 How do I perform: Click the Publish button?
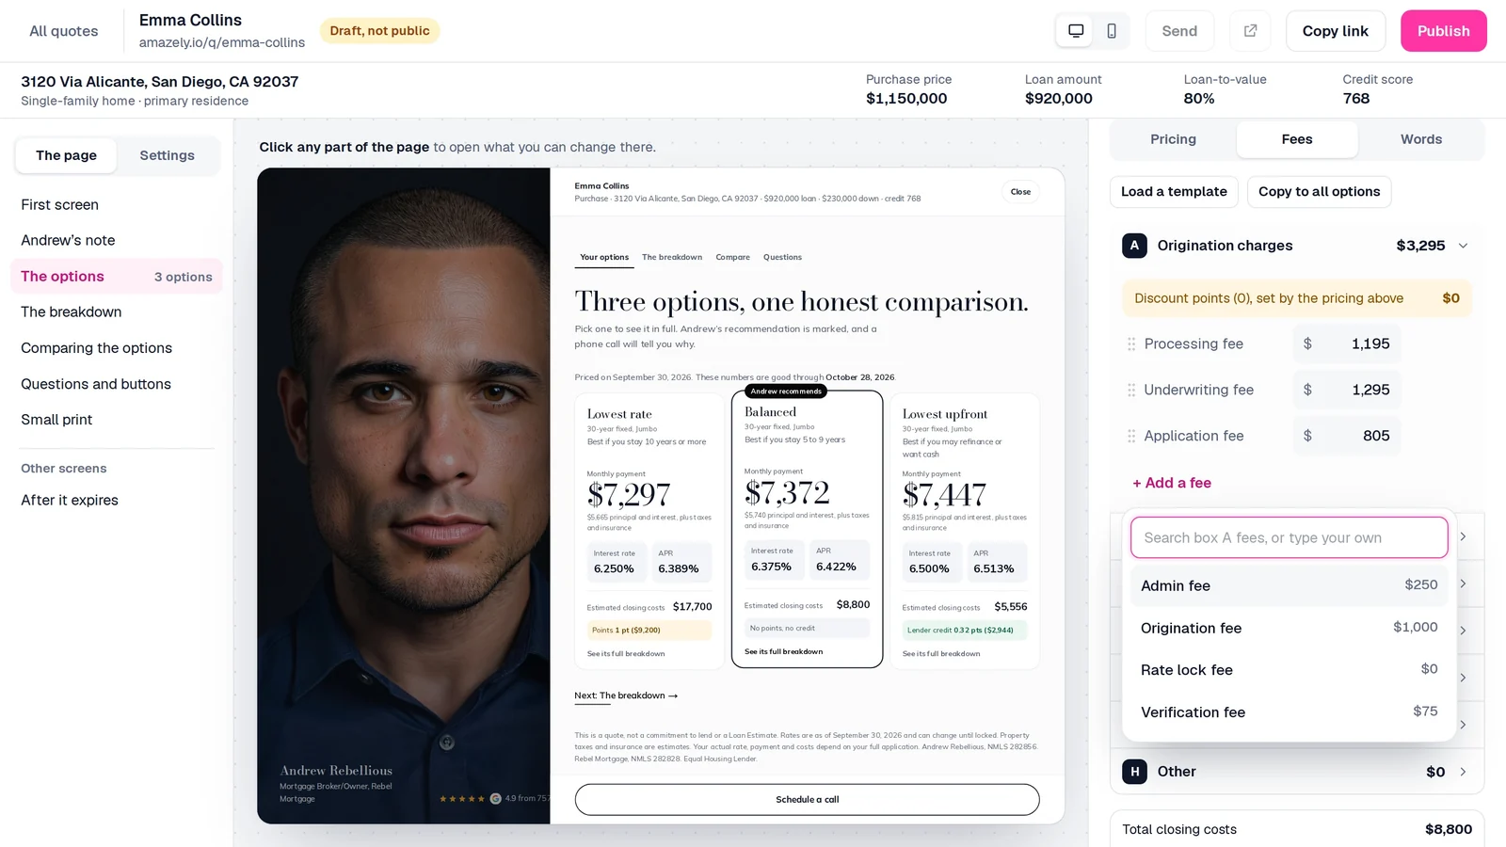click(x=1443, y=31)
